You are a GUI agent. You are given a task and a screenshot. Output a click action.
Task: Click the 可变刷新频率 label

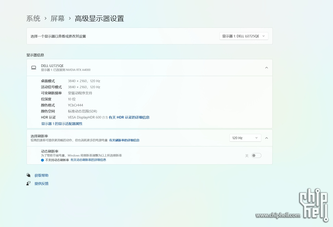(51, 93)
